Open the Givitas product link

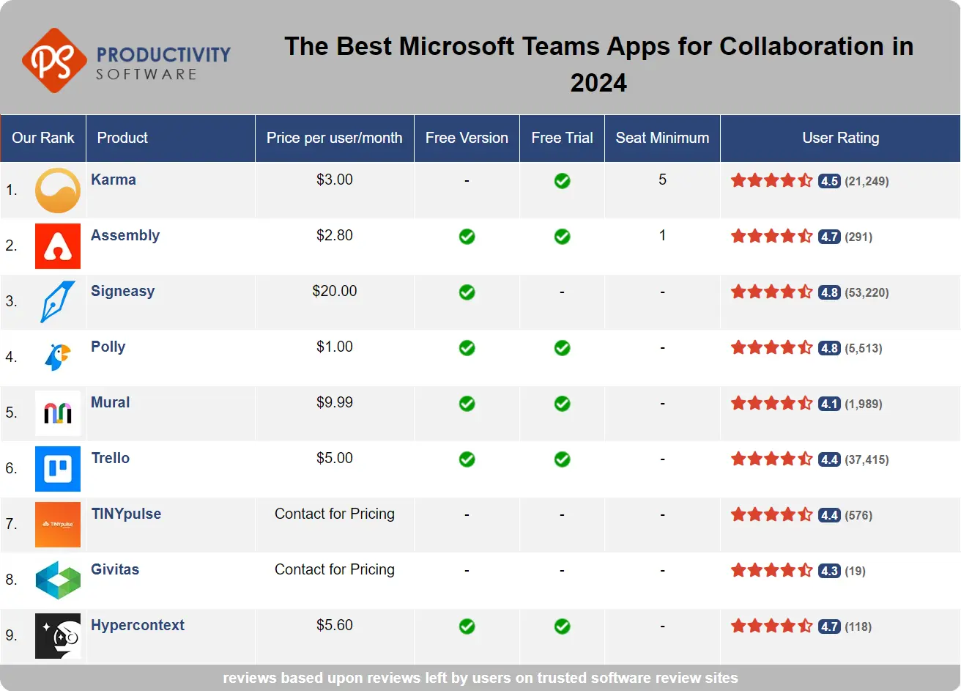pyautogui.click(x=115, y=569)
